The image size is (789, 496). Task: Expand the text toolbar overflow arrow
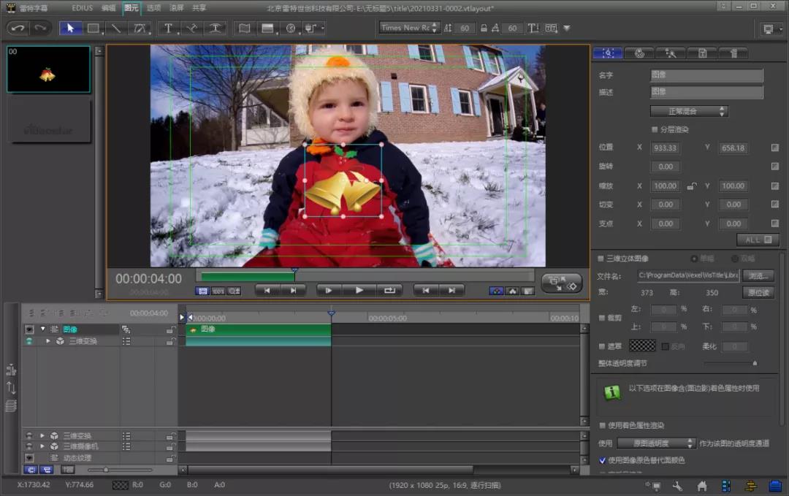pos(567,28)
